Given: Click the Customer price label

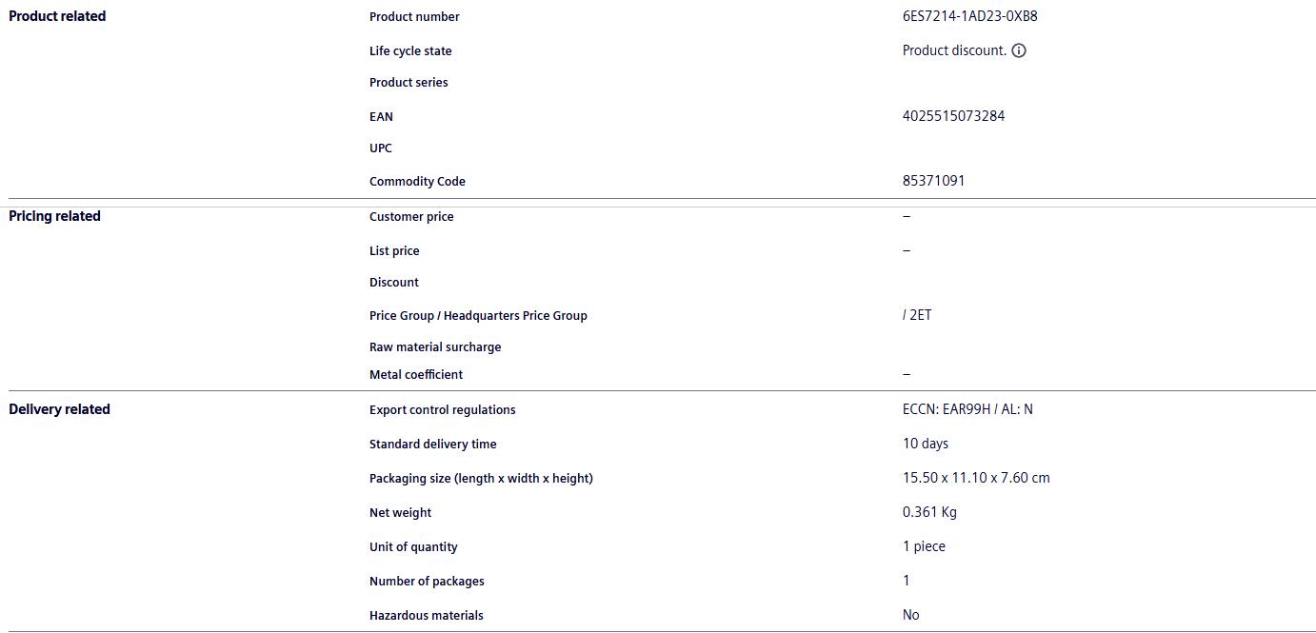Looking at the screenshot, I should coord(411,216).
